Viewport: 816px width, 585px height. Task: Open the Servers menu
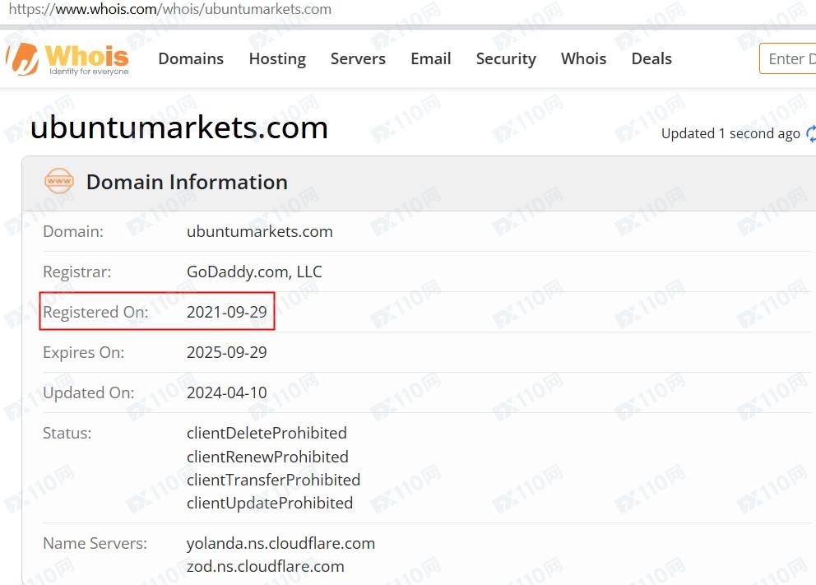click(358, 58)
